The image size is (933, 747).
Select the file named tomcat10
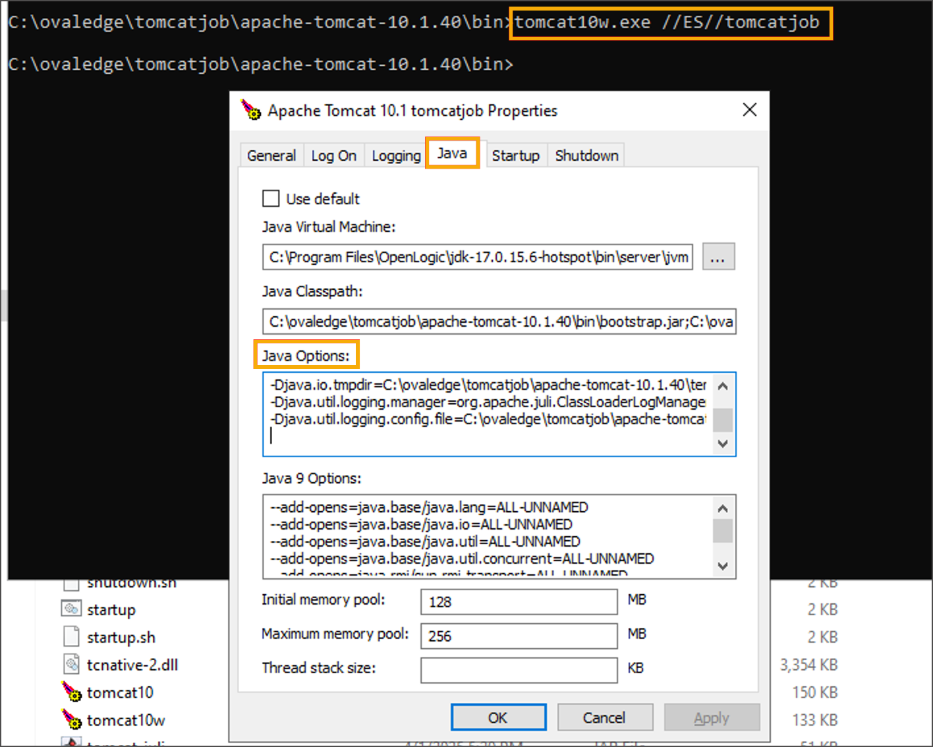tap(120, 693)
